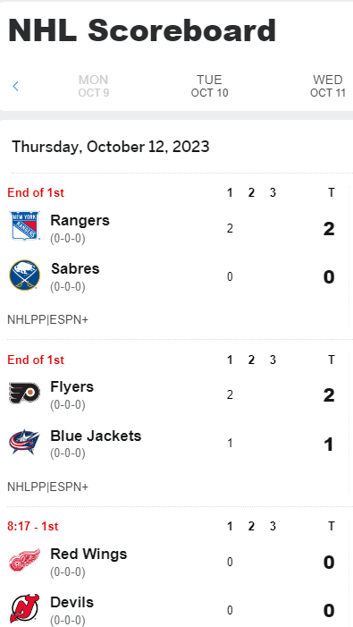The height and width of the screenshot is (627, 353).
Task: Click the New York Rangers logo
Action: 25,226
